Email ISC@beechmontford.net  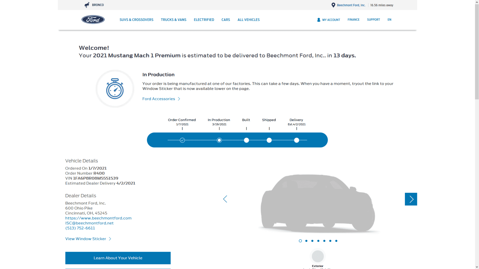click(89, 223)
